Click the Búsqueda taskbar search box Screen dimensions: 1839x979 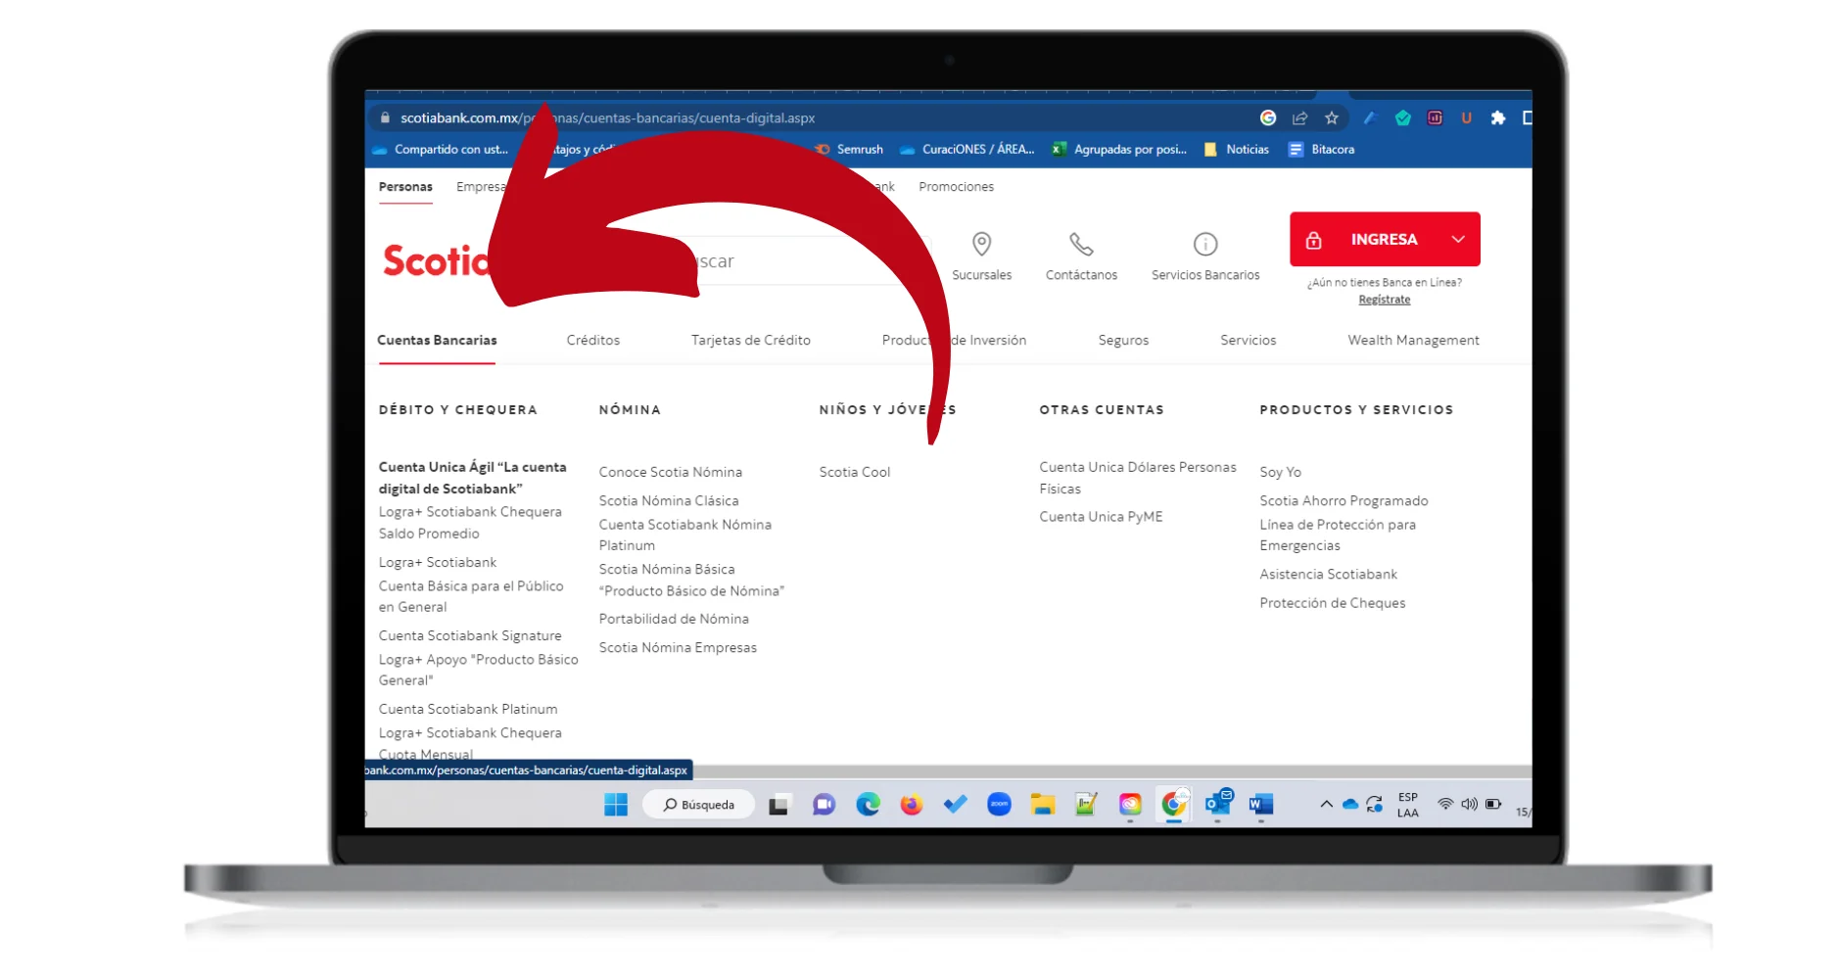tap(699, 805)
